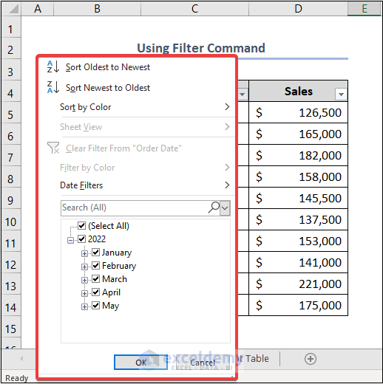
Task: Expand the April node
Action: [84, 293]
